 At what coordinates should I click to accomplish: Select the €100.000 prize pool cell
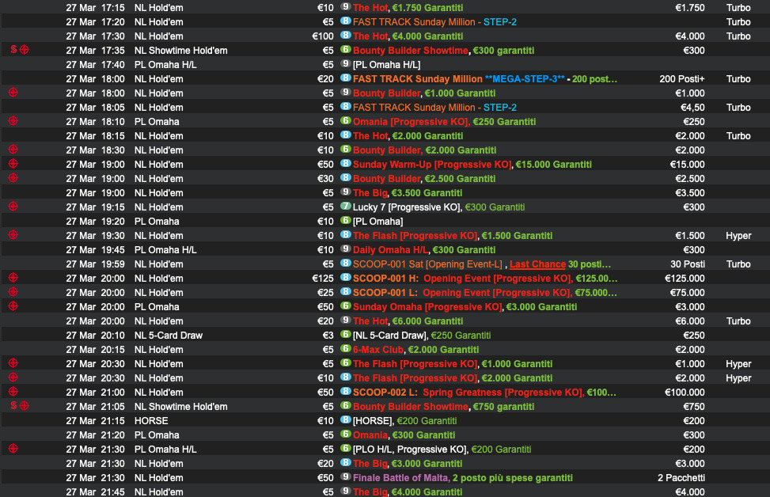(x=685, y=393)
